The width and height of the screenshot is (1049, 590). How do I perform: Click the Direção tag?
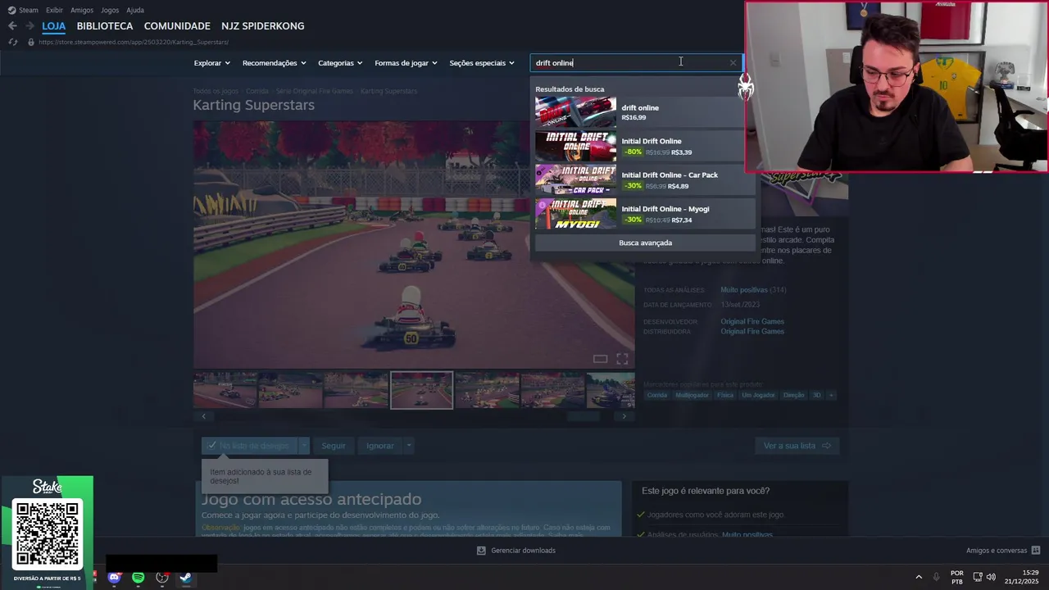pyautogui.click(x=793, y=395)
